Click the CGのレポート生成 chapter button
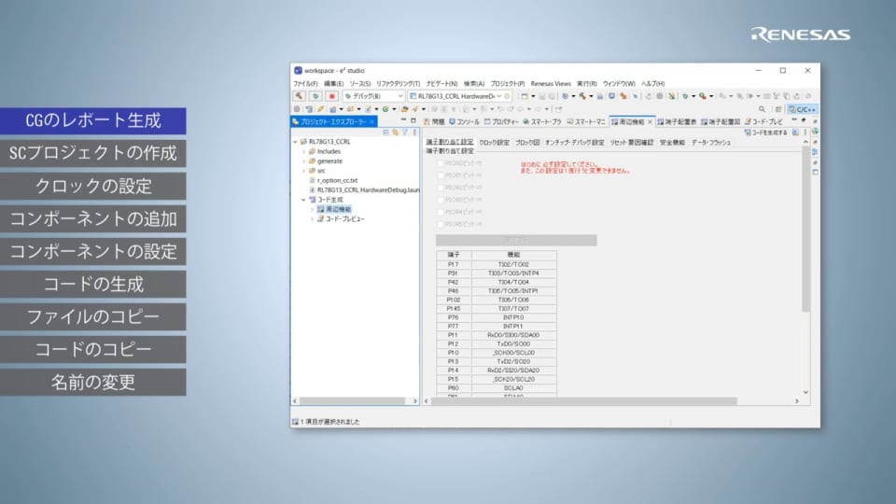The image size is (896, 504). pyautogui.click(x=93, y=120)
